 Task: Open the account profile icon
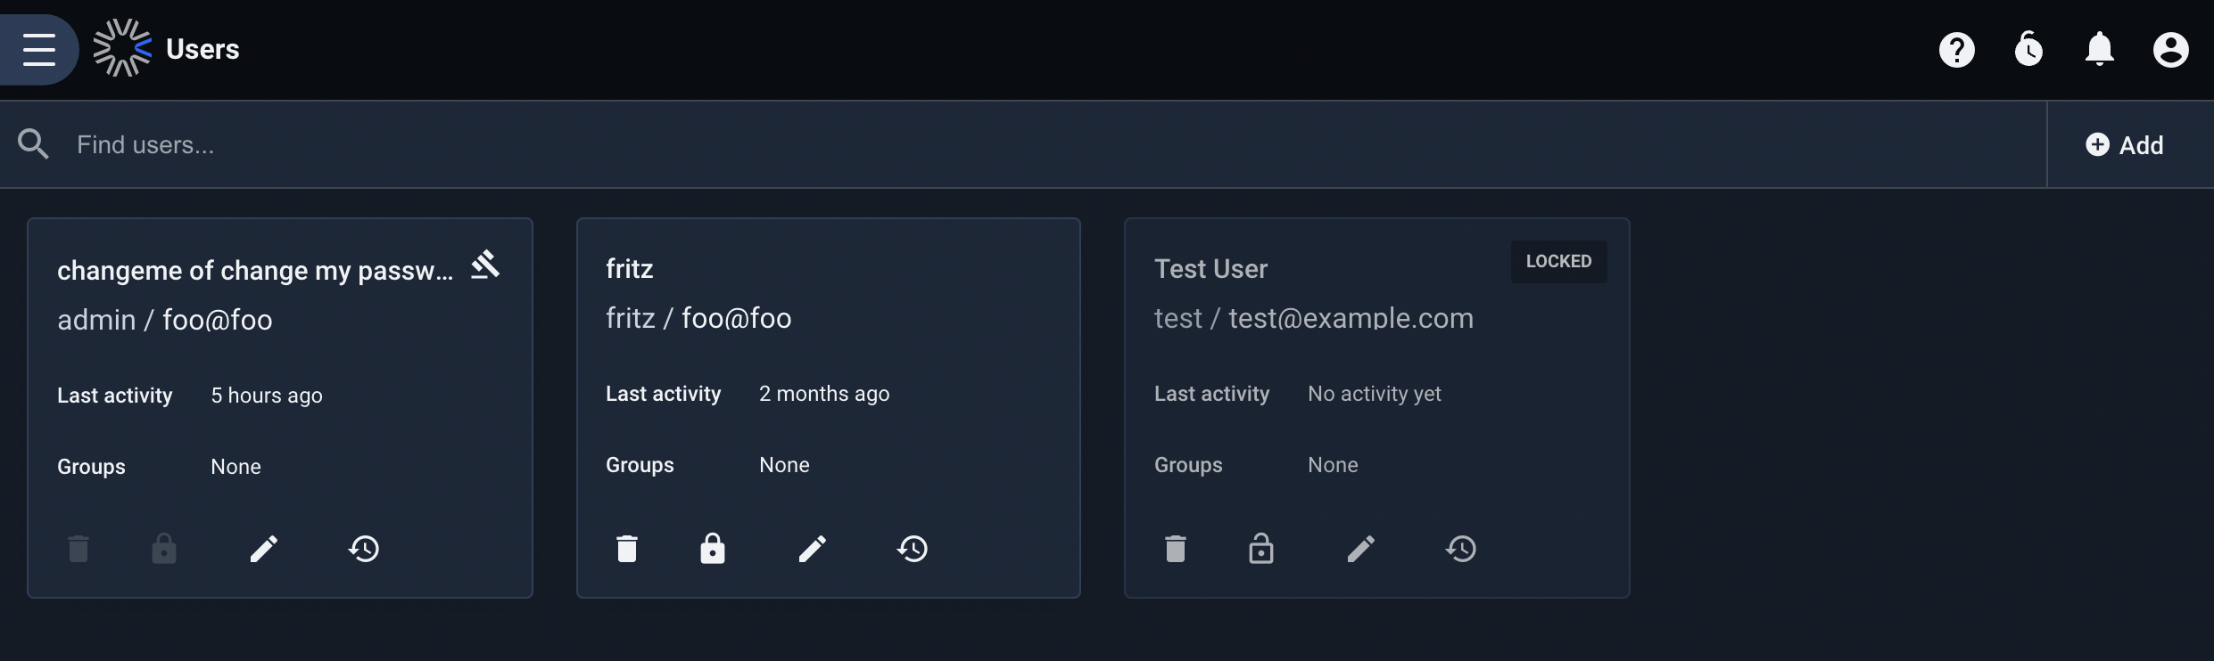point(2171,50)
